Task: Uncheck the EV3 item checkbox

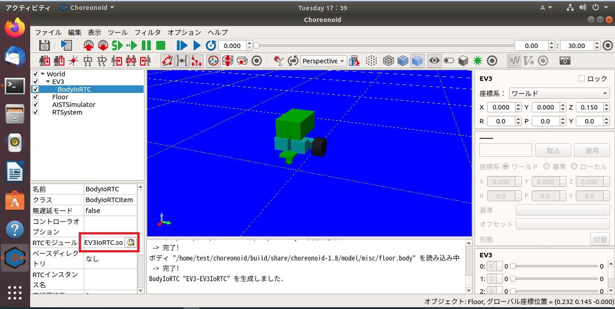Action: point(36,82)
